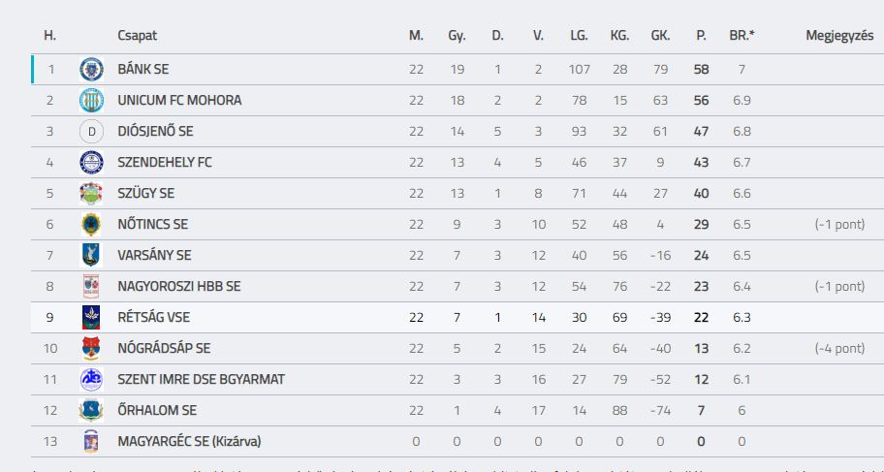Open MAGYARGÉC SE (Kizárva) team link
The image size is (884, 472).
(x=189, y=442)
